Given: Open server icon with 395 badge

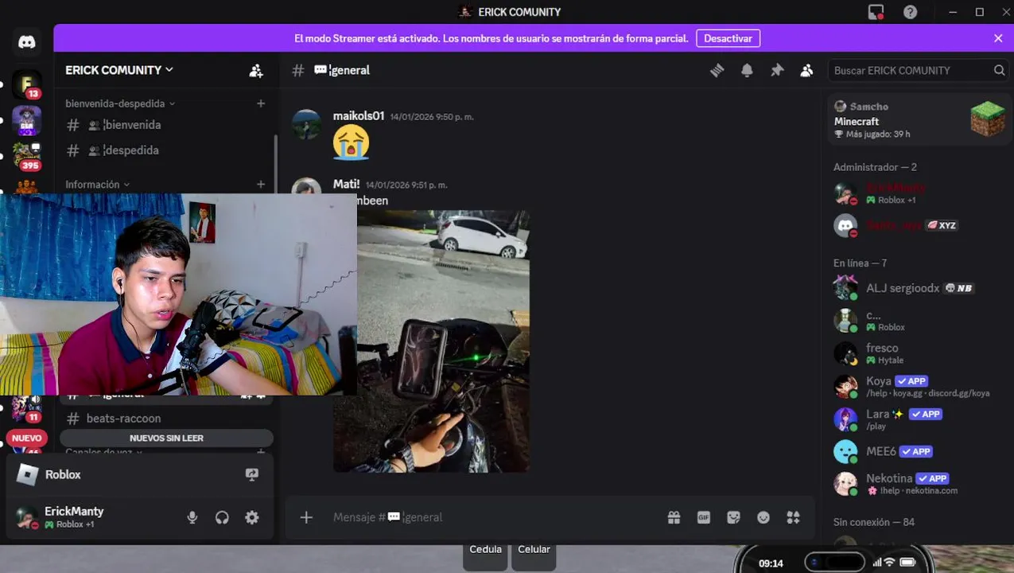Looking at the screenshot, I should [x=27, y=156].
